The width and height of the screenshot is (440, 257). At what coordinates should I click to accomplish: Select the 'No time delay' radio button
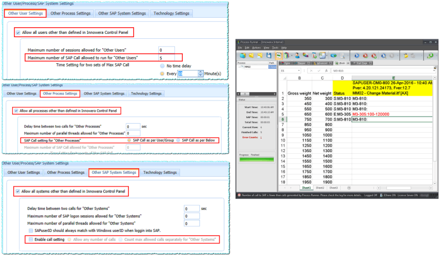(162, 66)
